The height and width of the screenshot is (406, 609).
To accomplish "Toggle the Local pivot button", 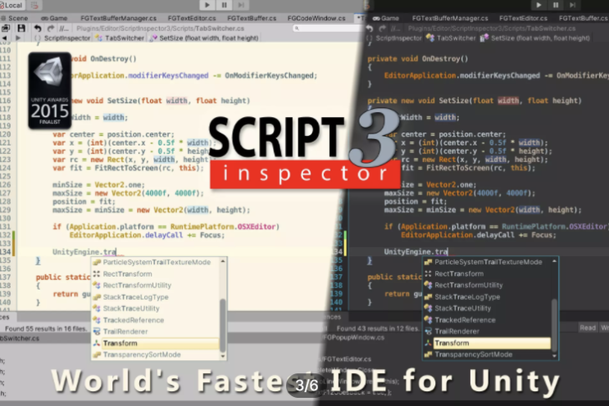I will 11,5.
